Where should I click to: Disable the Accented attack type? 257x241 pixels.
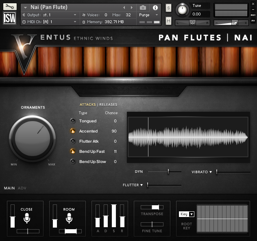[73, 131]
